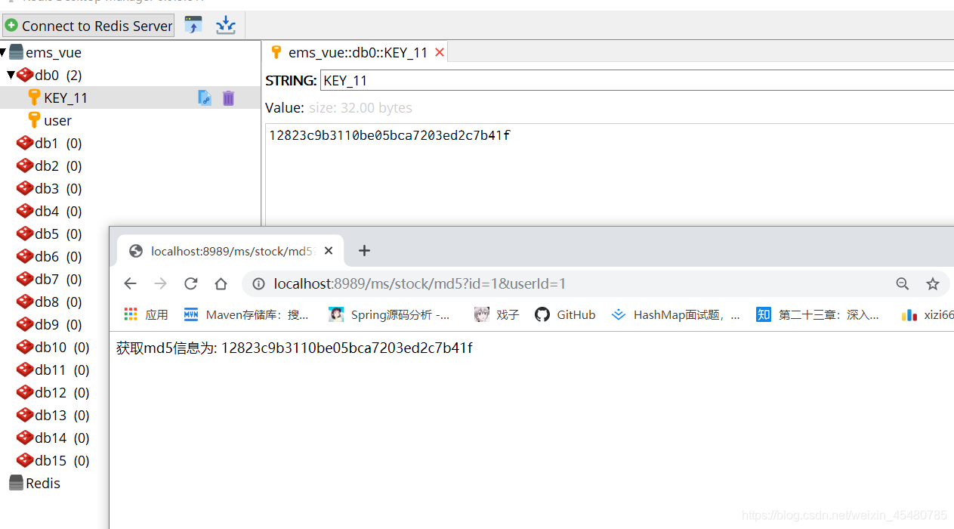Open db1 database

pyautogui.click(x=49, y=143)
